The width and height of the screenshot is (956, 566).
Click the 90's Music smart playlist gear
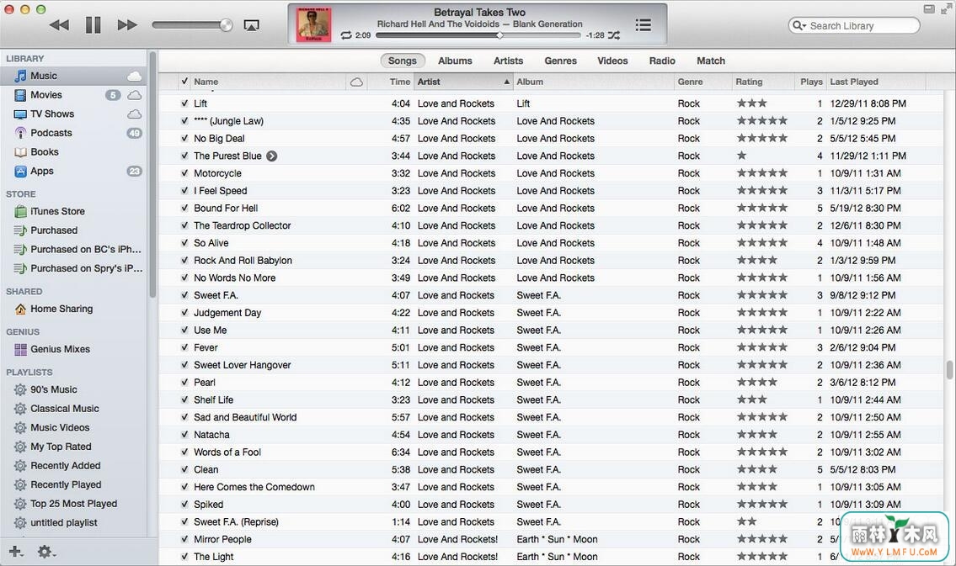coord(20,389)
